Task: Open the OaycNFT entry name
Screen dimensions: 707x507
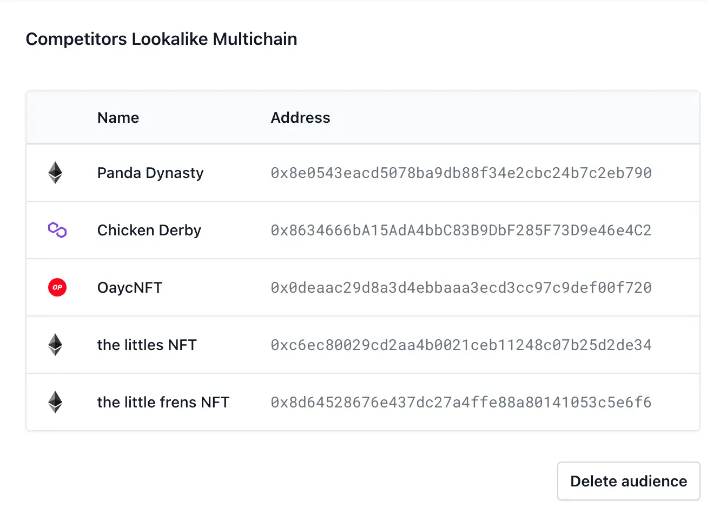Action: point(130,288)
